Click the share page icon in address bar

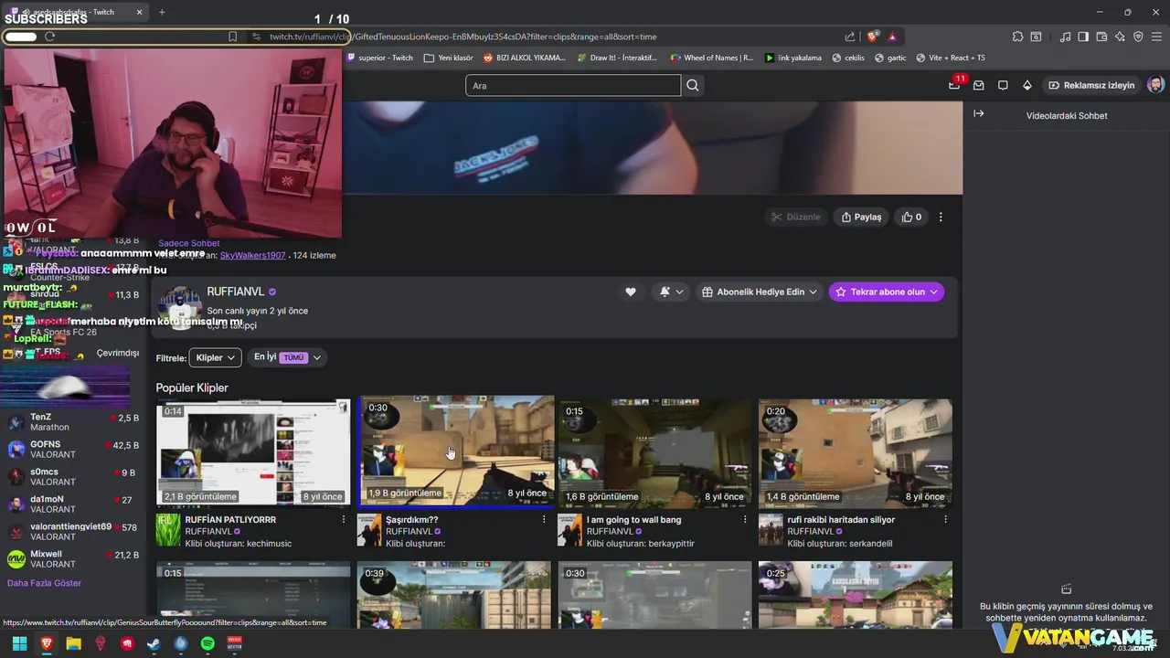850,37
